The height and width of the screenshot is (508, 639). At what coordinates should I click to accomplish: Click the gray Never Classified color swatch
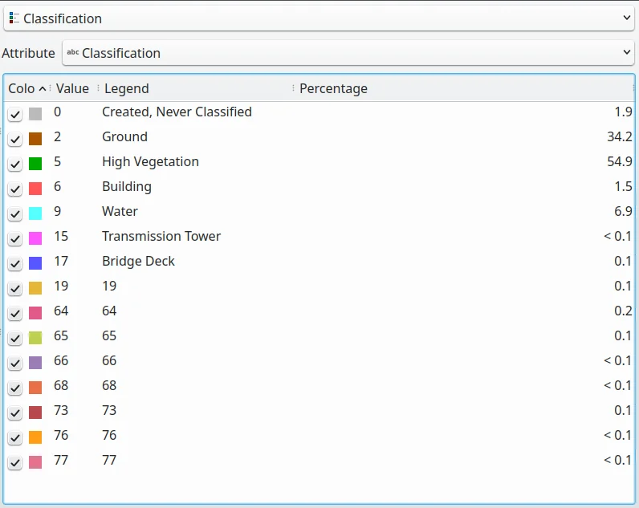click(x=35, y=114)
